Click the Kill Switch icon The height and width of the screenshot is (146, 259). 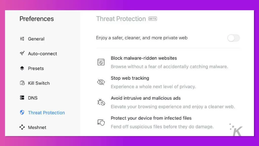(x=22, y=83)
